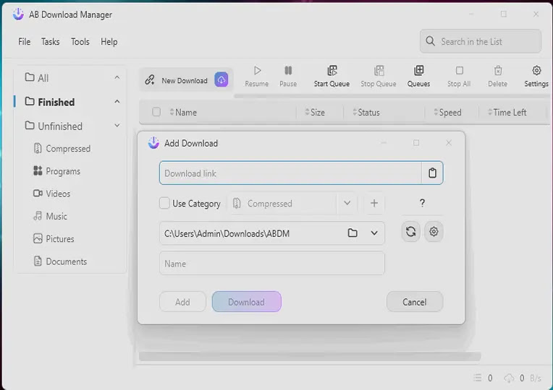
Task: Click the Add button
Action: coord(182,302)
